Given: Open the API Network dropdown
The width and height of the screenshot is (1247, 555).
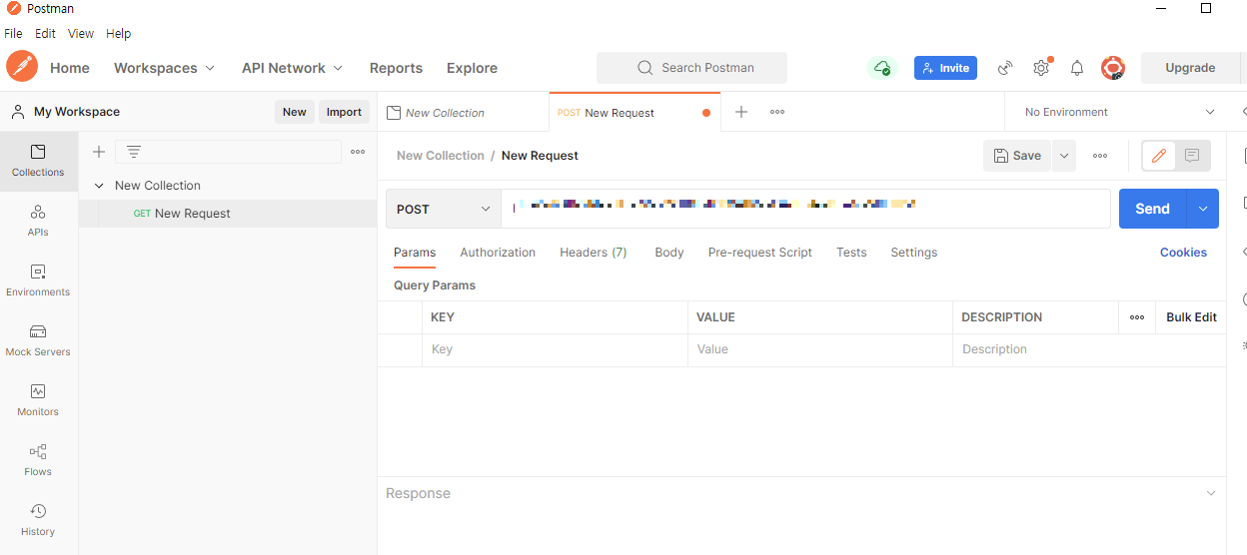Looking at the screenshot, I should tap(292, 68).
